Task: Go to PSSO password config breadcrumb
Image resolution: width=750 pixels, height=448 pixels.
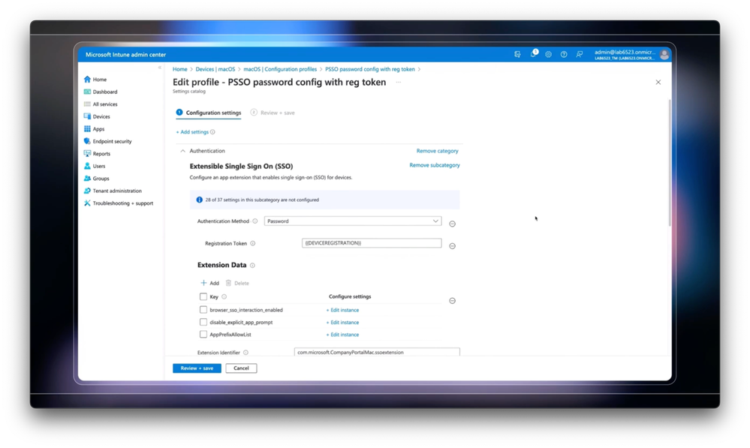Action: (369, 69)
